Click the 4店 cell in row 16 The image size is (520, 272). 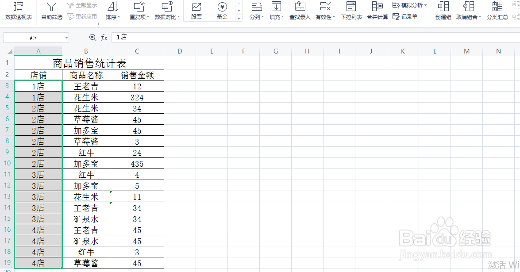pyautogui.click(x=39, y=230)
